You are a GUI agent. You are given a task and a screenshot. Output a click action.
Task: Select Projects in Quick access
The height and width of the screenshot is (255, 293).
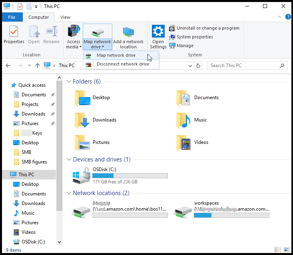(30, 104)
